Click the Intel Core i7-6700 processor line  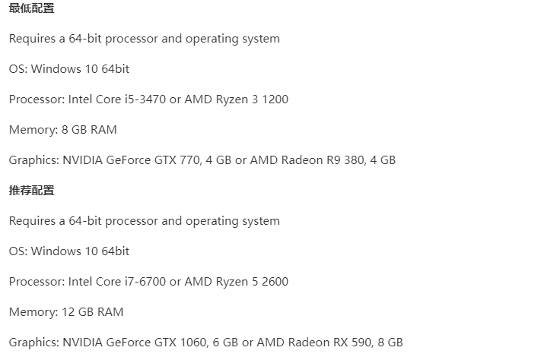pos(148,282)
